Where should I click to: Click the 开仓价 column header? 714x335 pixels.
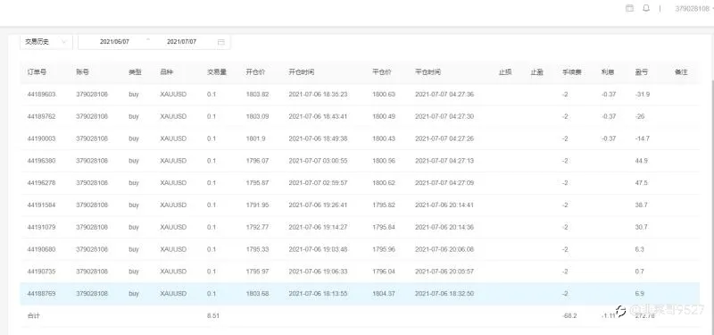[255, 72]
